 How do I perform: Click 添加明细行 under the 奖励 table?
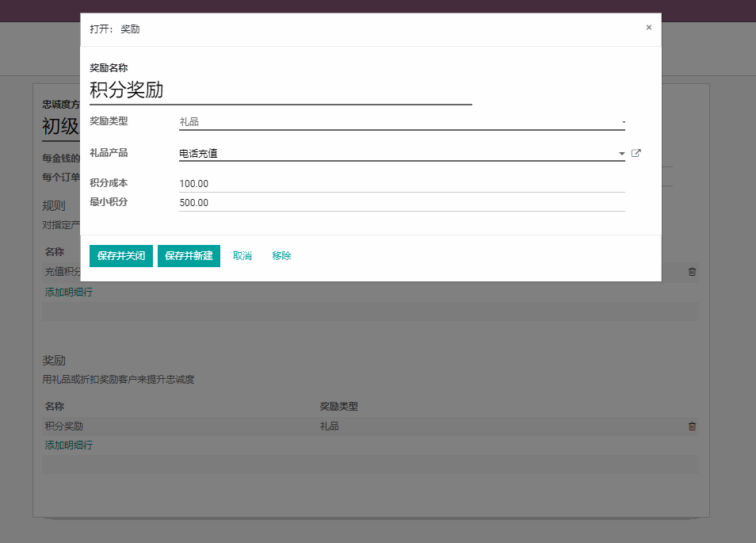(x=69, y=445)
